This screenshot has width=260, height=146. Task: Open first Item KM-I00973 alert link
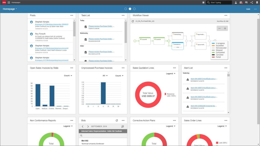coord(204,79)
